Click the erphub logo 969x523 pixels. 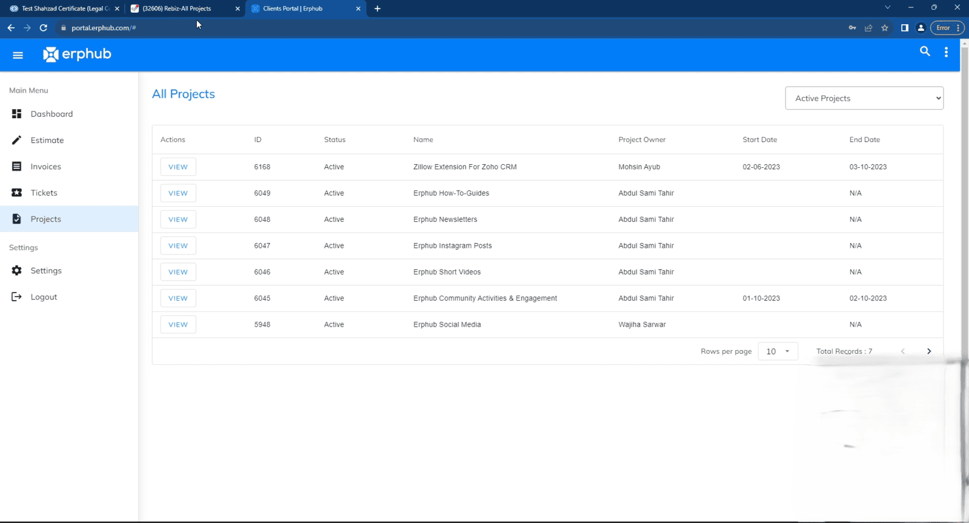tap(77, 55)
